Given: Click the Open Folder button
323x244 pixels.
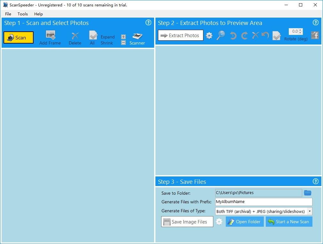Looking at the screenshot, I should pos(245,222).
